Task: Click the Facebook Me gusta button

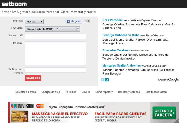Action: (x=74, y=21)
